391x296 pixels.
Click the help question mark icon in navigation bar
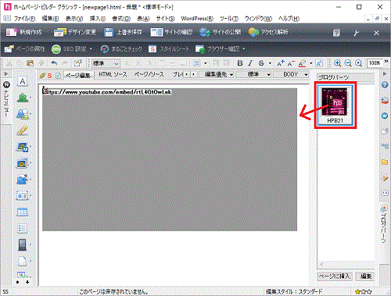(x=336, y=33)
